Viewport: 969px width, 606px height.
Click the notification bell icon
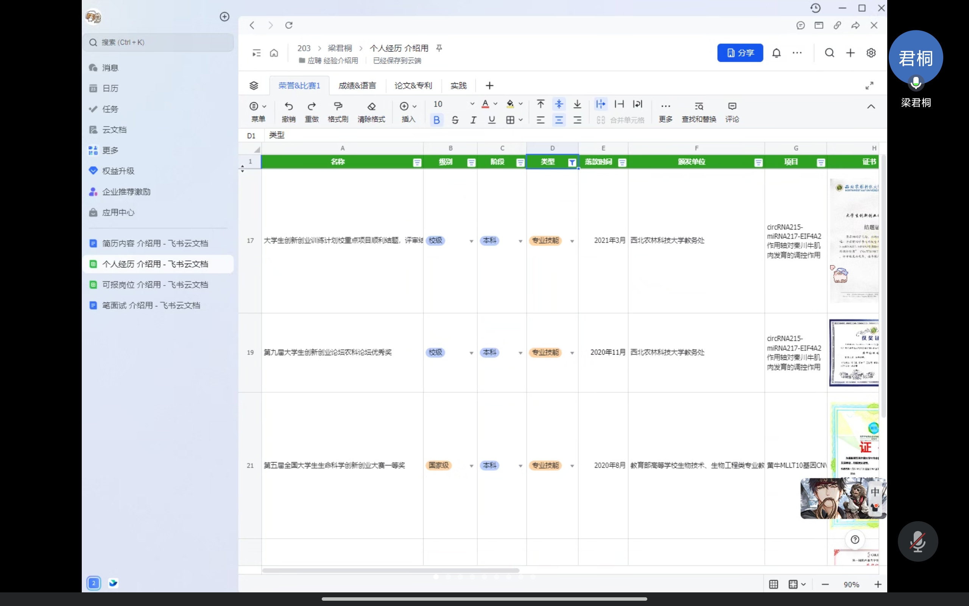776,53
